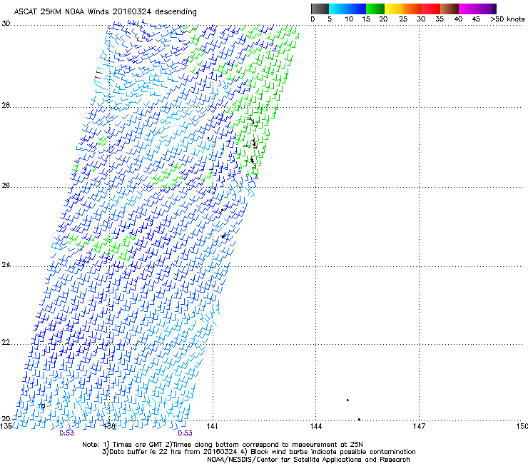The image size is (528, 464).
Task: Click the 'NOAA/NESDIS/Center for Satellite Applications and Research' credit
Action: (308, 460)
